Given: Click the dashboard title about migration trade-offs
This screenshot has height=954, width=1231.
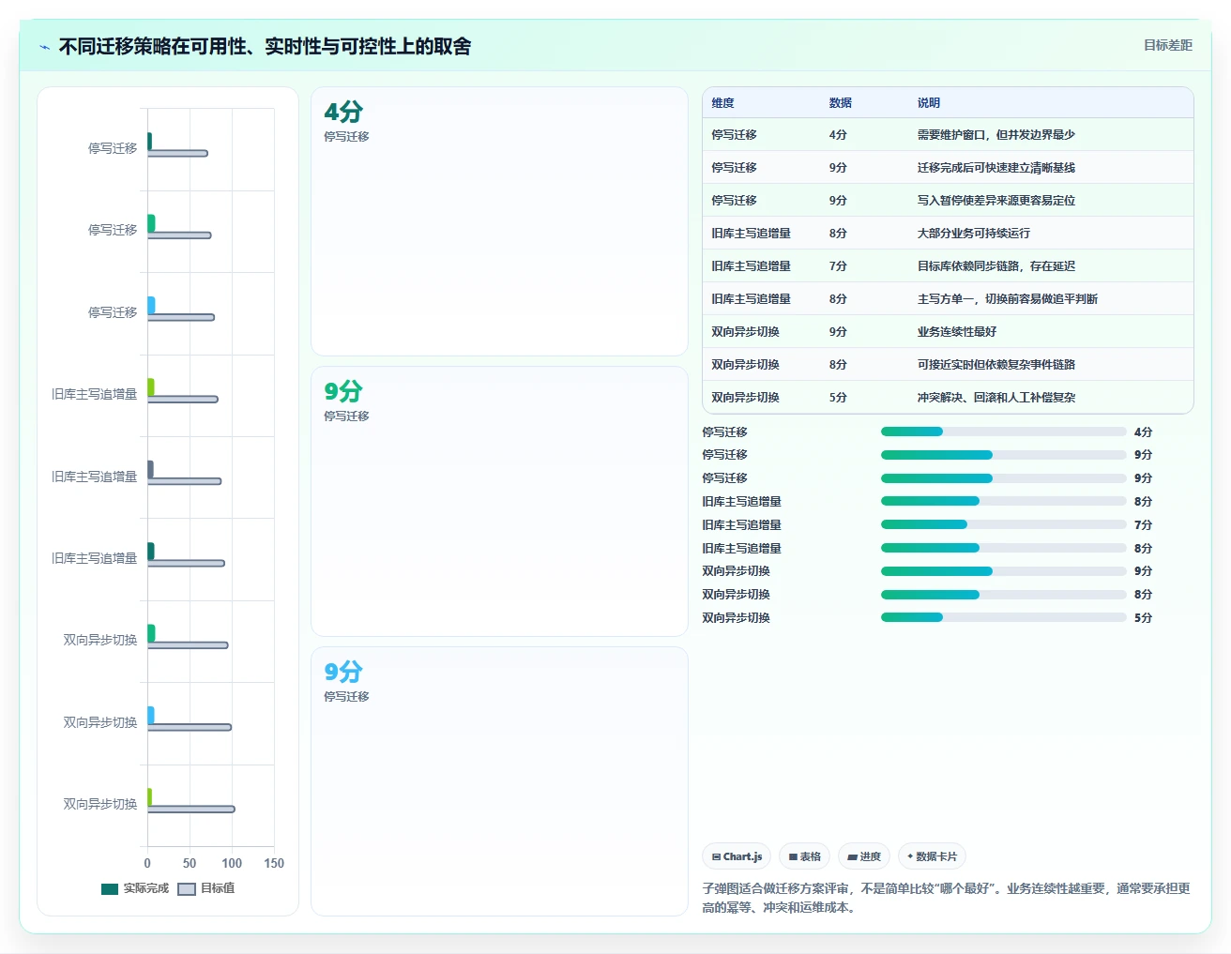Looking at the screenshot, I should pyautogui.click(x=265, y=47).
